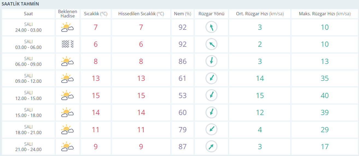Screen dimensions: 359x156
Task: Click the SAATLİK TAHMİN section title
Action: (20, 4)
